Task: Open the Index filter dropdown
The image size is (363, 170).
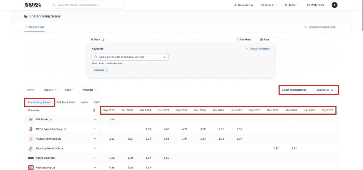Action: tap(69, 90)
